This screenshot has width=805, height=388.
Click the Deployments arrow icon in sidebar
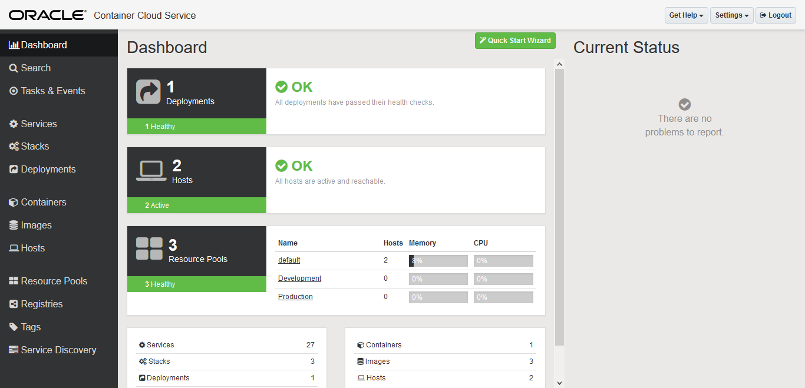pos(14,170)
